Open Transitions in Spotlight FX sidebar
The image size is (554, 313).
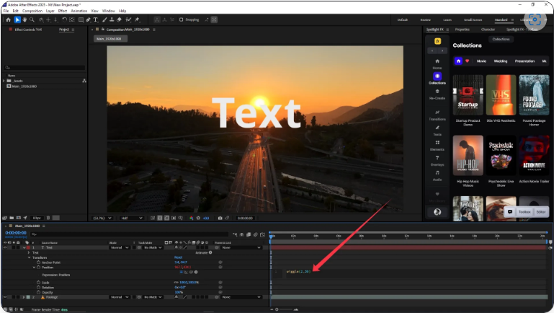(x=437, y=115)
